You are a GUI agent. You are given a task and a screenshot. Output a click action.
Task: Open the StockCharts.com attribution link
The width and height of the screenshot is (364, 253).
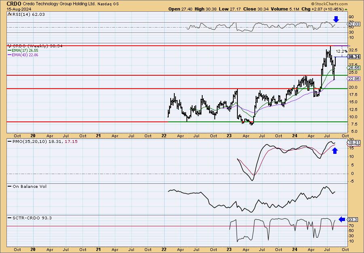tap(329, 4)
